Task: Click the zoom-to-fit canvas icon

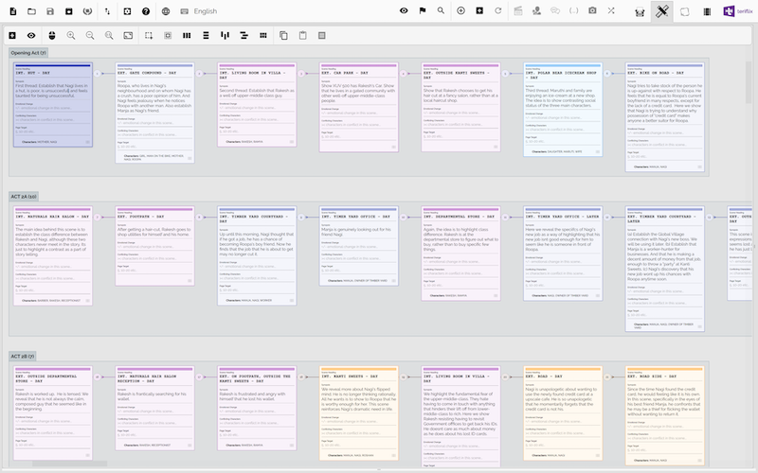Action: point(128,35)
